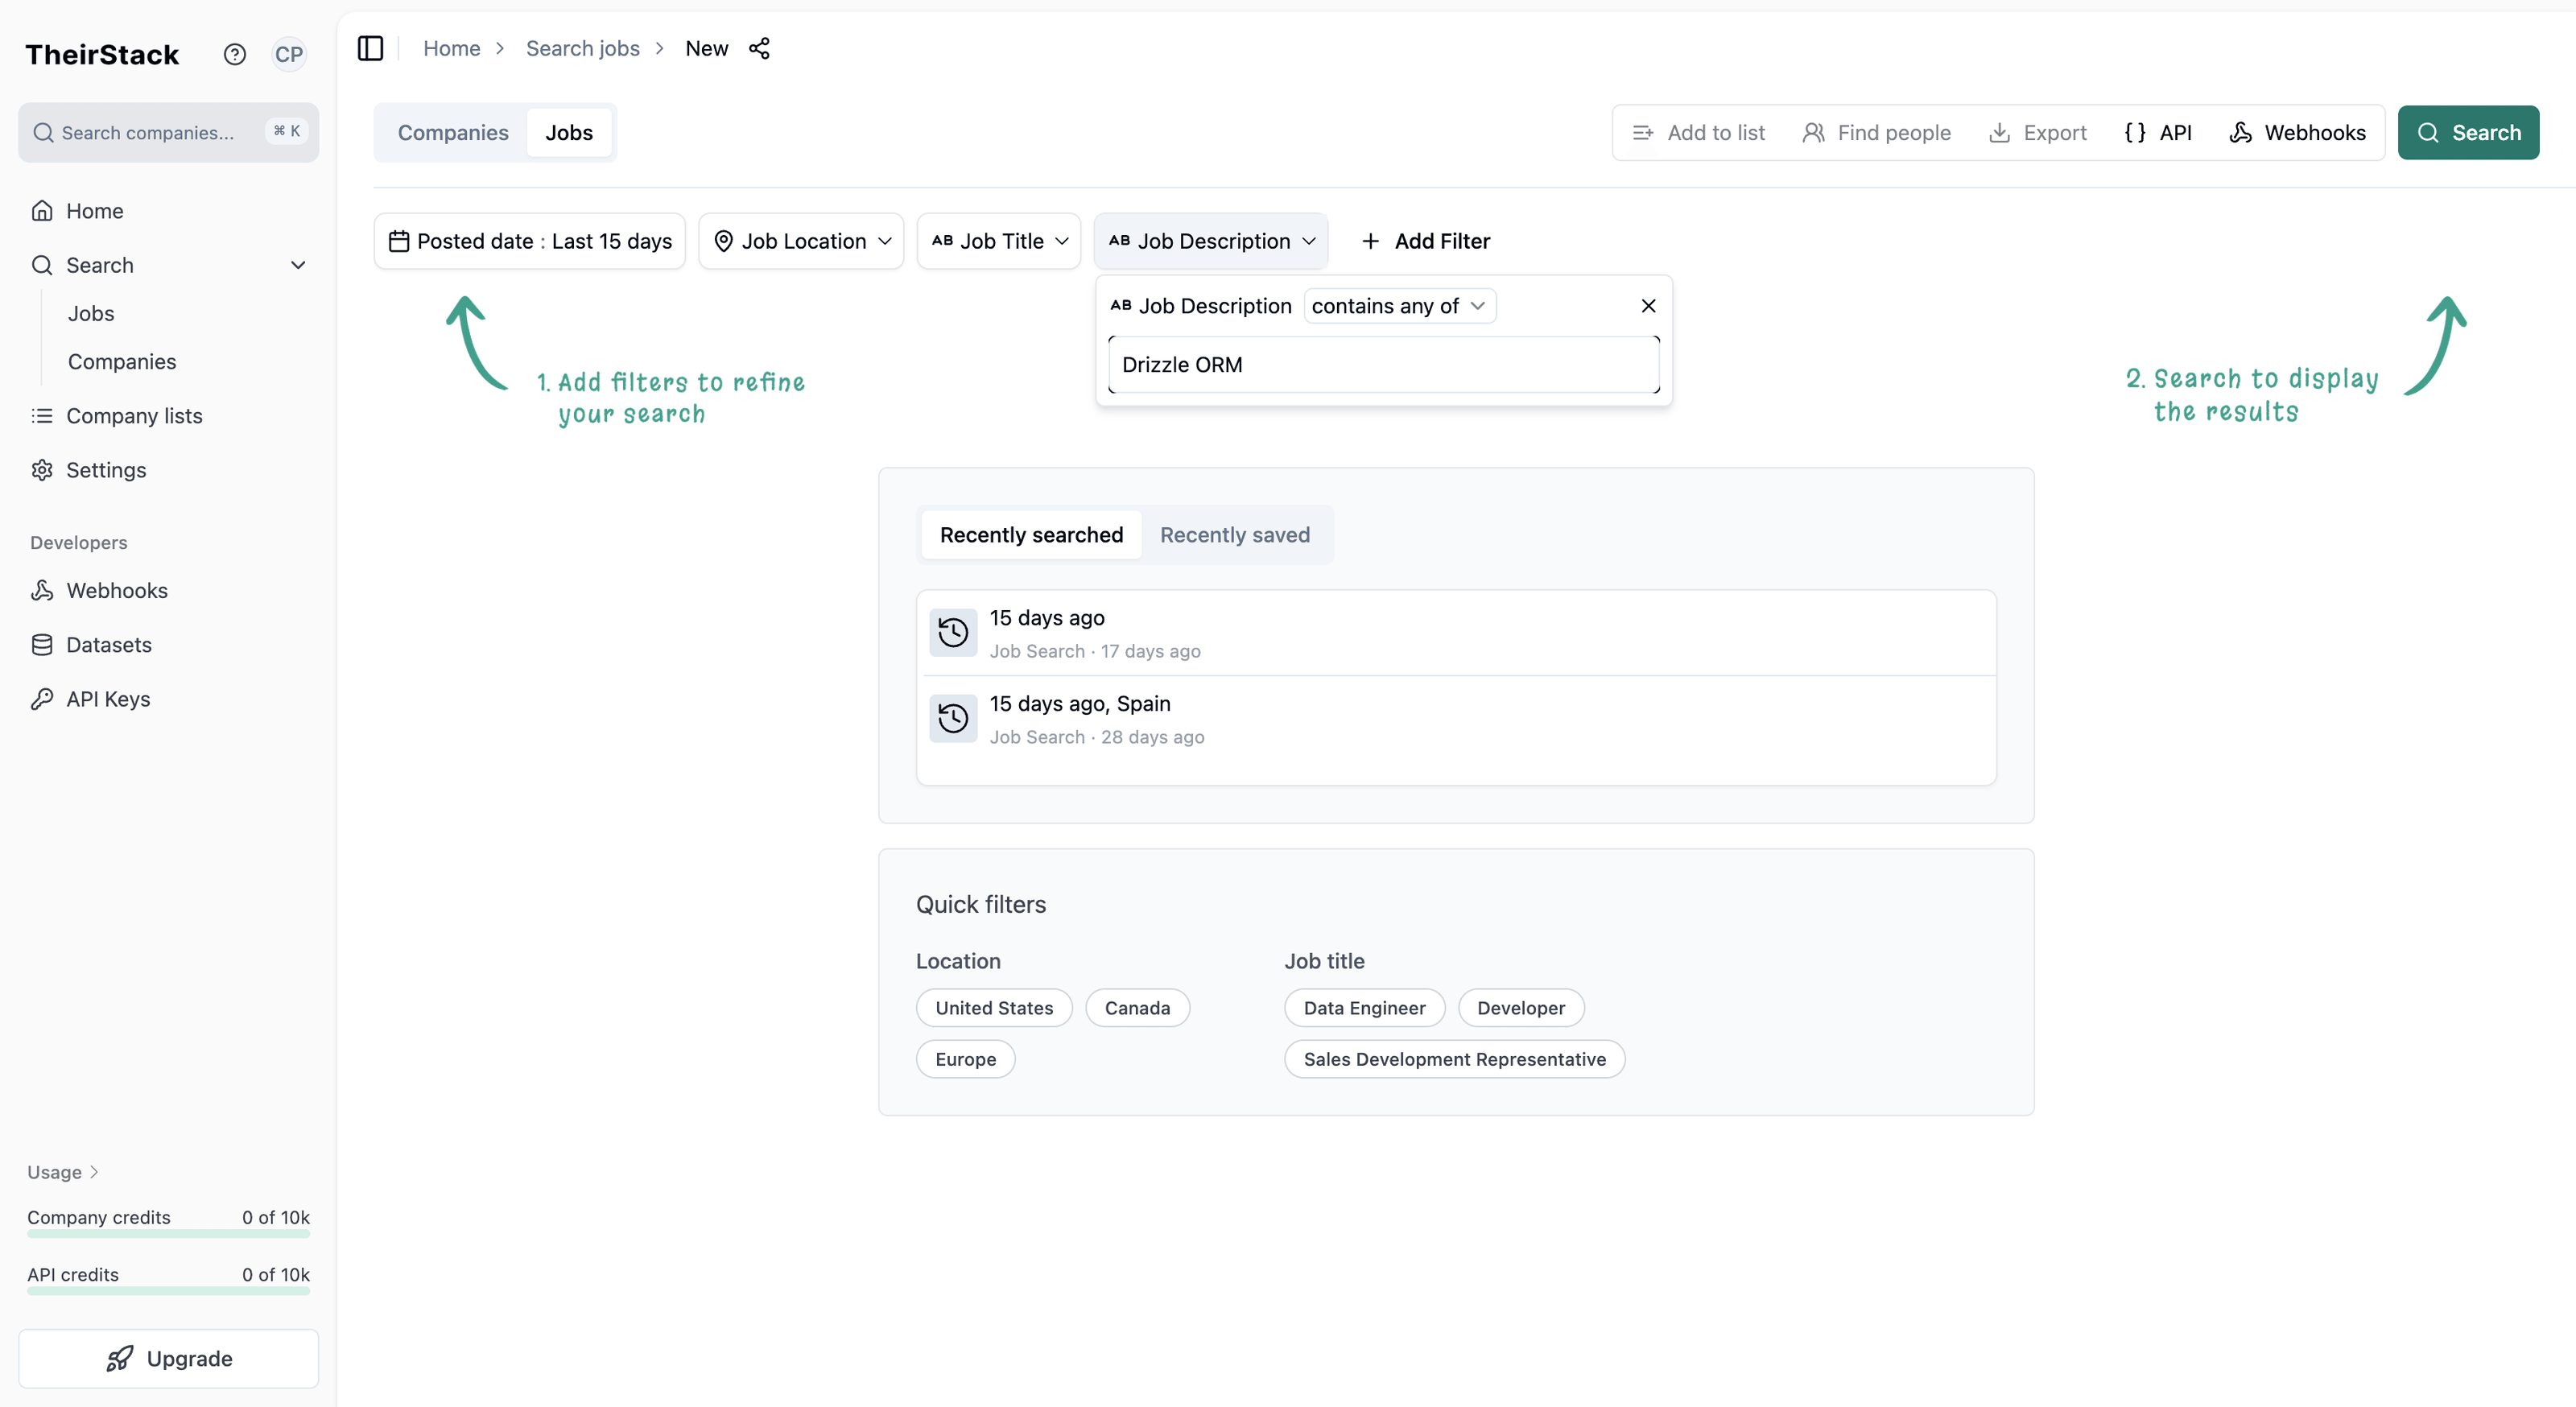Open Search jobs from the breadcrumb
Image resolution: width=2576 pixels, height=1407 pixels.
click(x=582, y=47)
